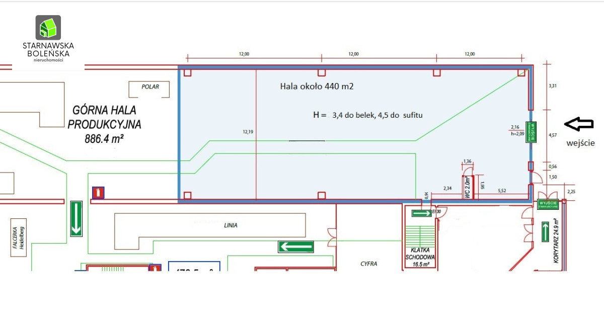Click the horizontal green WYJŚCIE sign by the corridor
Screen dimensions: 604x319
pyautogui.click(x=548, y=204)
